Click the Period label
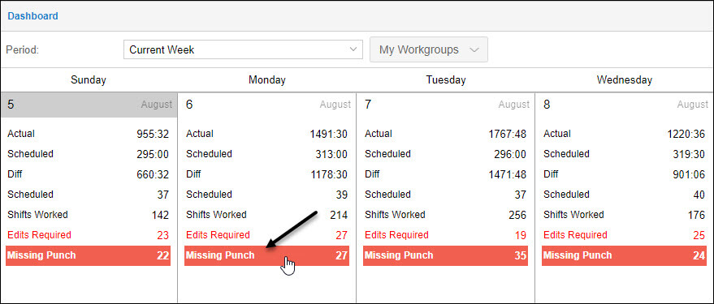Viewport: 714px width, 304px height. pos(22,49)
